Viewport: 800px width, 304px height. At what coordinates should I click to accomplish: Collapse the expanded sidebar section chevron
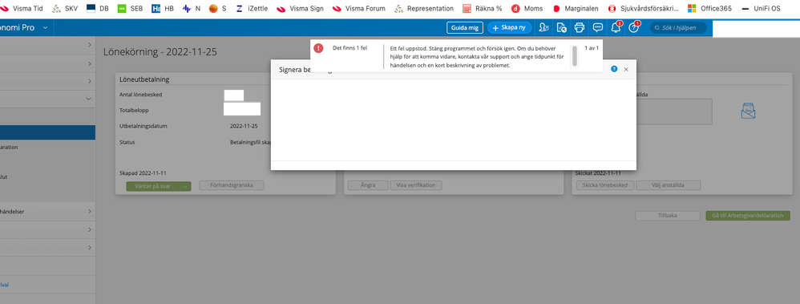[89, 99]
